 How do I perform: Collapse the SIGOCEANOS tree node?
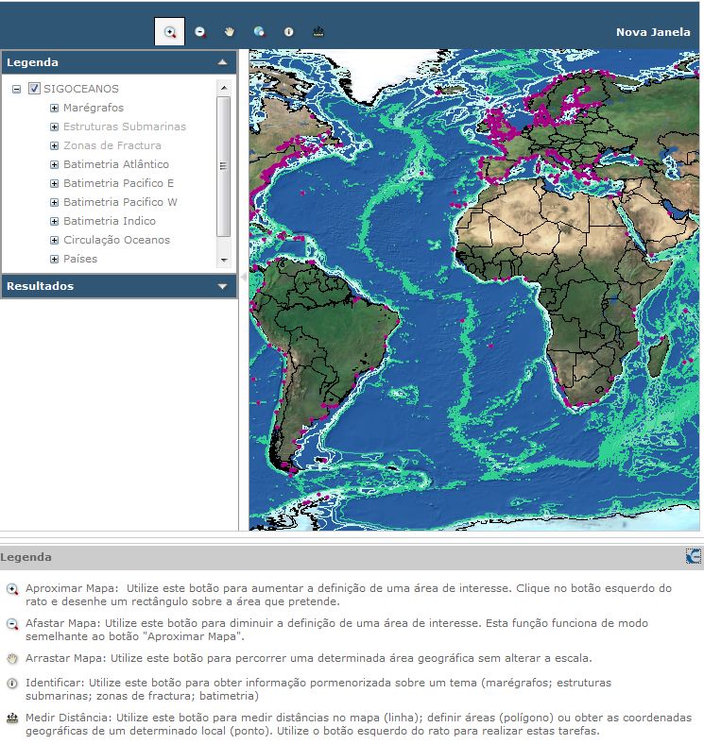(x=17, y=89)
